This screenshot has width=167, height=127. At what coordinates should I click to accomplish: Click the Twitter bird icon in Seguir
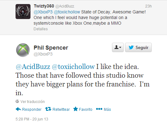[x=131, y=47]
